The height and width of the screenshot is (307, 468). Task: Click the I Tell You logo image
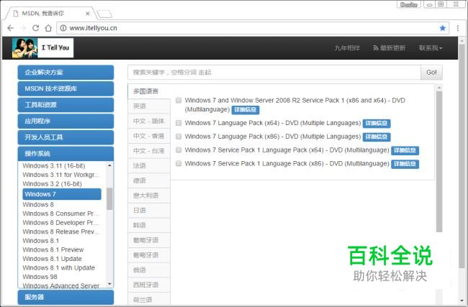coord(42,47)
